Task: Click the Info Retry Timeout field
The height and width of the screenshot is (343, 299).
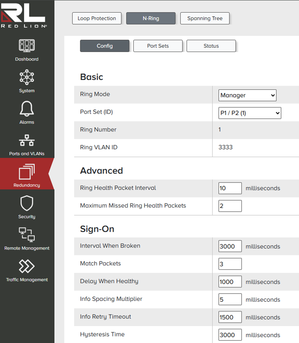Action: [x=230, y=317]
